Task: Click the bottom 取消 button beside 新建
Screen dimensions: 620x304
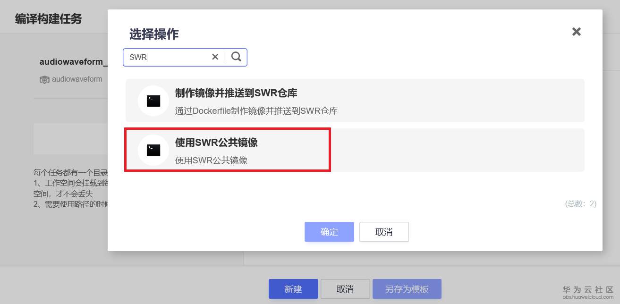Action: (x=345, y=289)
